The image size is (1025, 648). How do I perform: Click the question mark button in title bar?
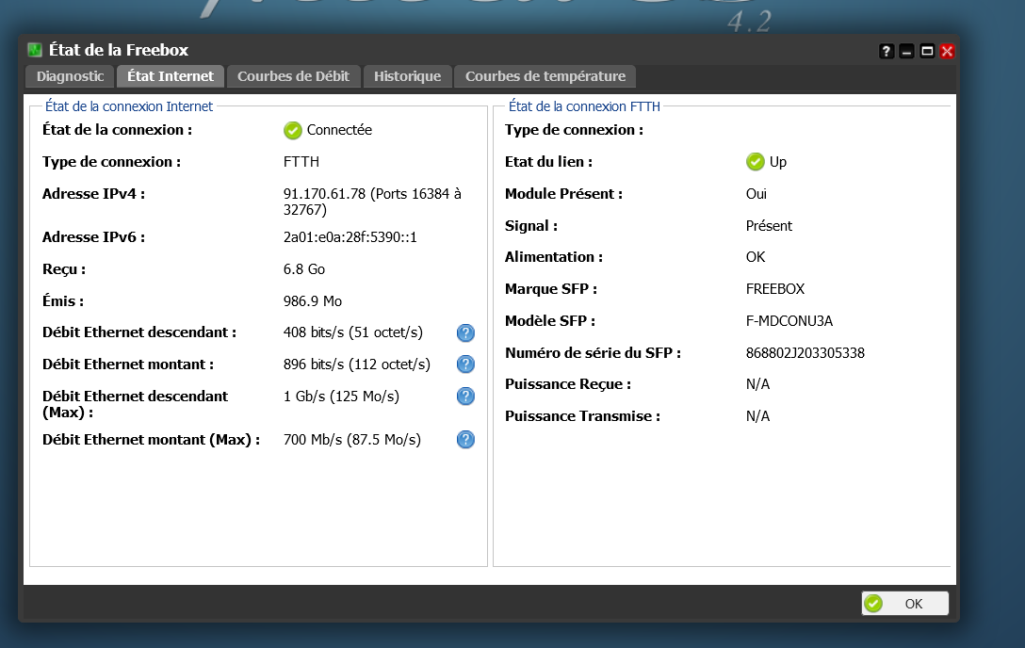pos(887,51)
